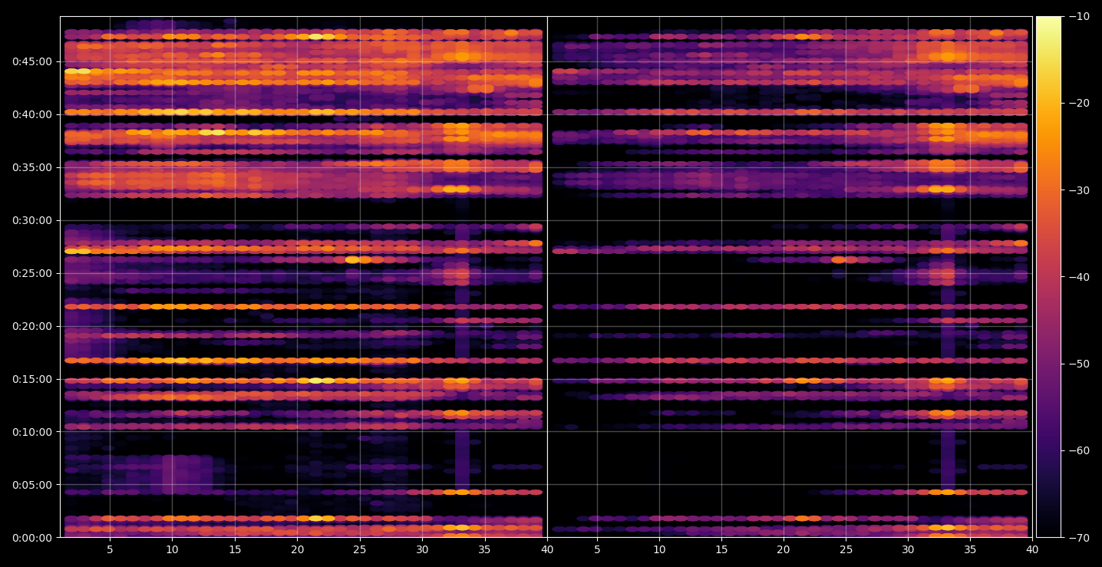The width and height of the screenshot is (1102, 567).
Task: Click the inferno colorbar gradient strip
Action: click(x=1048, y=277)
